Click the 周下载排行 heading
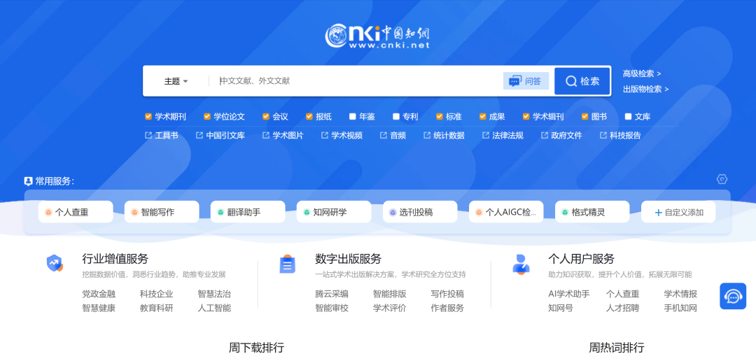 [x=256, y=348]
